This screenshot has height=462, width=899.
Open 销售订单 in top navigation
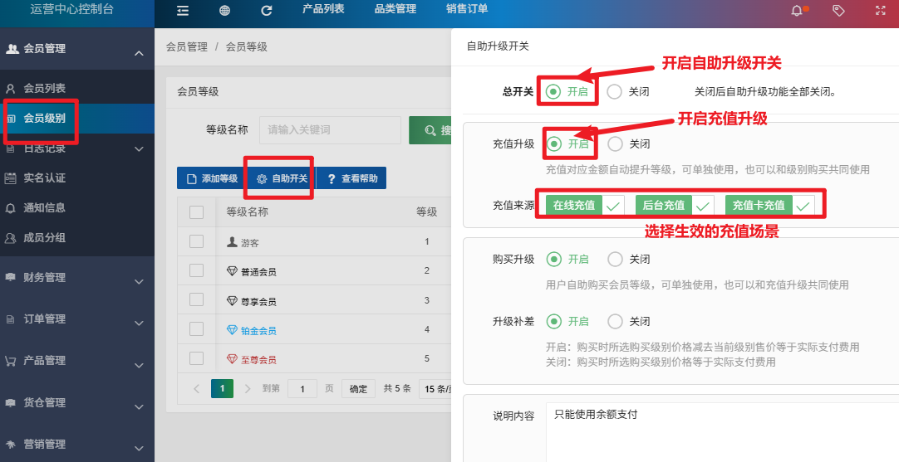[467, 8]
